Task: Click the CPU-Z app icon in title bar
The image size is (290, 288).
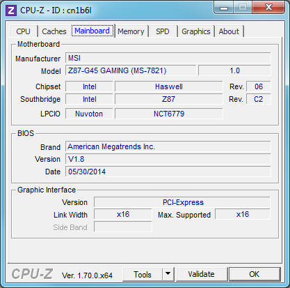Action: click(x=11, y=10)
